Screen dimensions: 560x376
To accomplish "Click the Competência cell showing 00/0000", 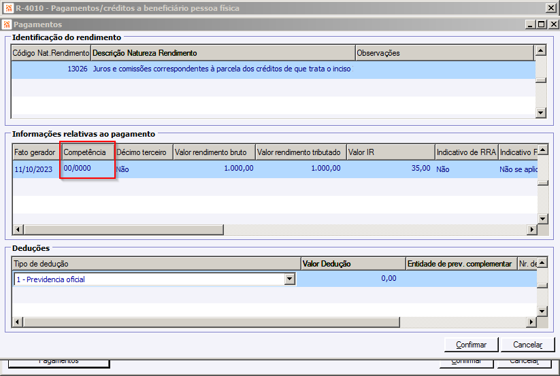I will click(88, 169).
